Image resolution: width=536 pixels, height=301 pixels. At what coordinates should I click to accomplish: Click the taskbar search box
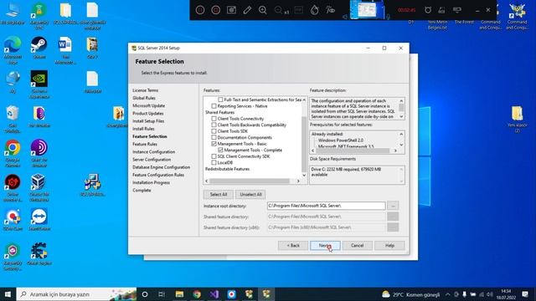76,294
